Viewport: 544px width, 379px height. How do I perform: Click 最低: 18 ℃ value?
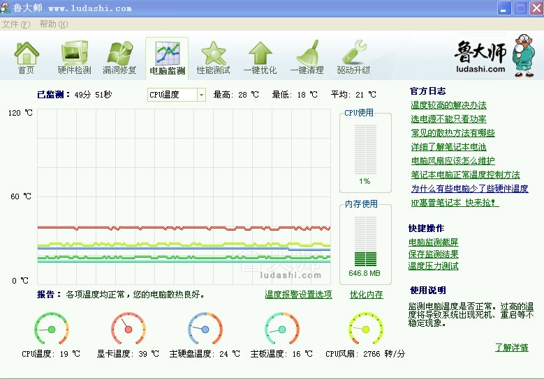pos(295,95)
